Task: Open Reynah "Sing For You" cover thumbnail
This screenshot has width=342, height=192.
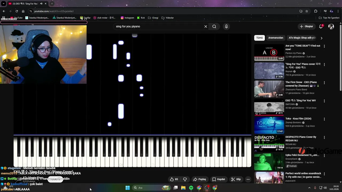Action: click(269, 71)
